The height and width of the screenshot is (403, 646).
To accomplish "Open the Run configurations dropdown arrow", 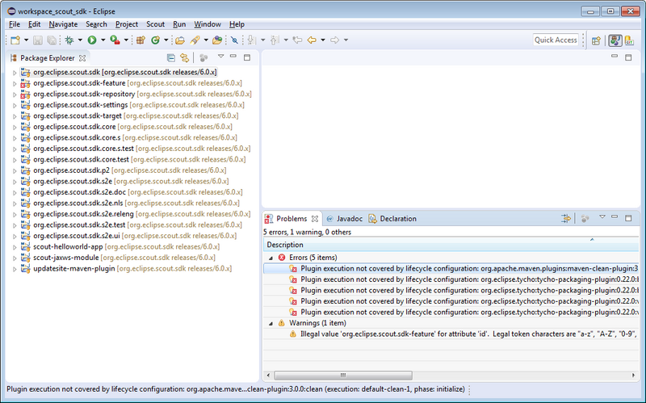I will [x=103, y=40].
